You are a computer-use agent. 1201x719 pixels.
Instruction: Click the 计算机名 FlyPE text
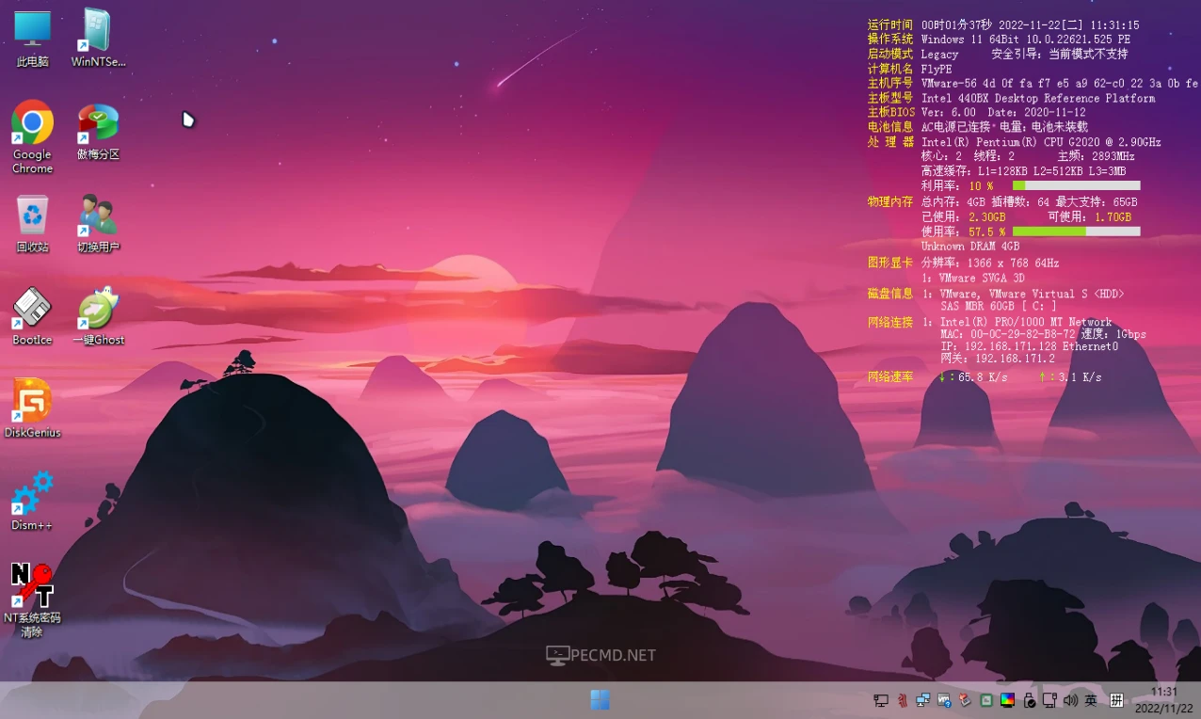coord(937,69)
